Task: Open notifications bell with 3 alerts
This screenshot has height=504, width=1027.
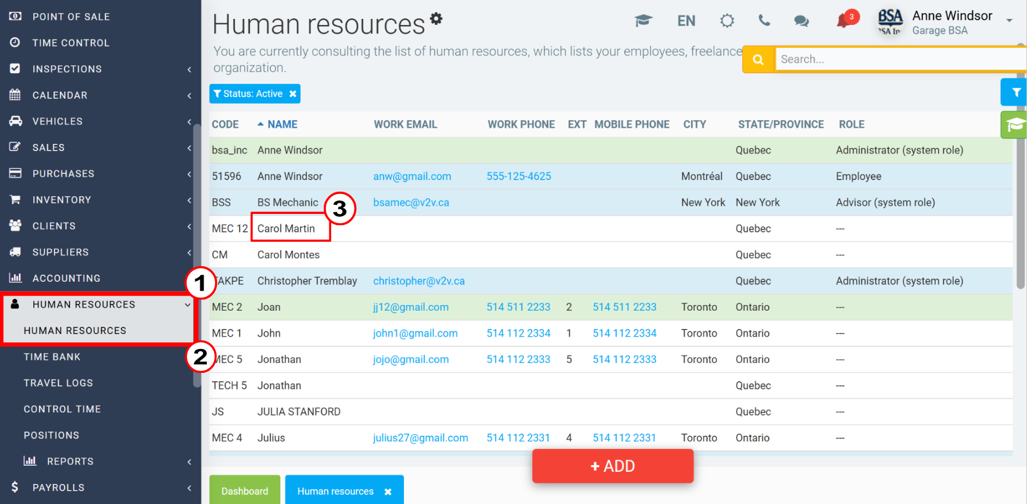Action: [x=847, y=19]
